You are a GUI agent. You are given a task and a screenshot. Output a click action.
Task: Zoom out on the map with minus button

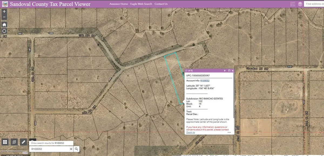point(4,17)
